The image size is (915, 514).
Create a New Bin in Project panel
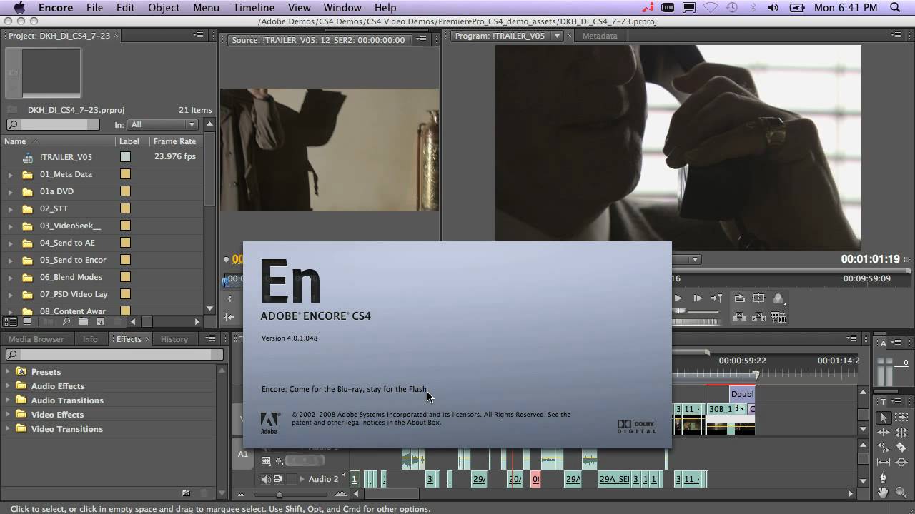(84, 322)
